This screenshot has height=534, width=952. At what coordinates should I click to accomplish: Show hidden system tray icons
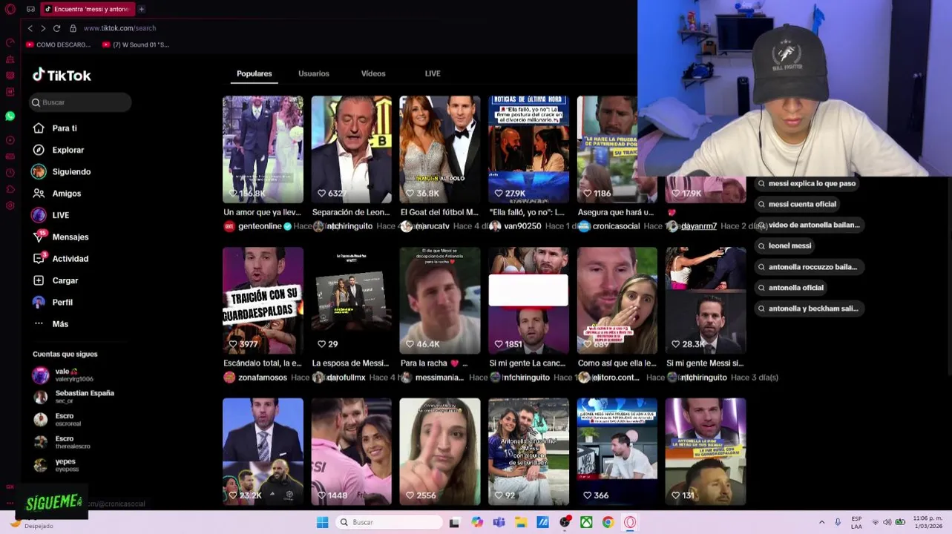coord(821,522)
